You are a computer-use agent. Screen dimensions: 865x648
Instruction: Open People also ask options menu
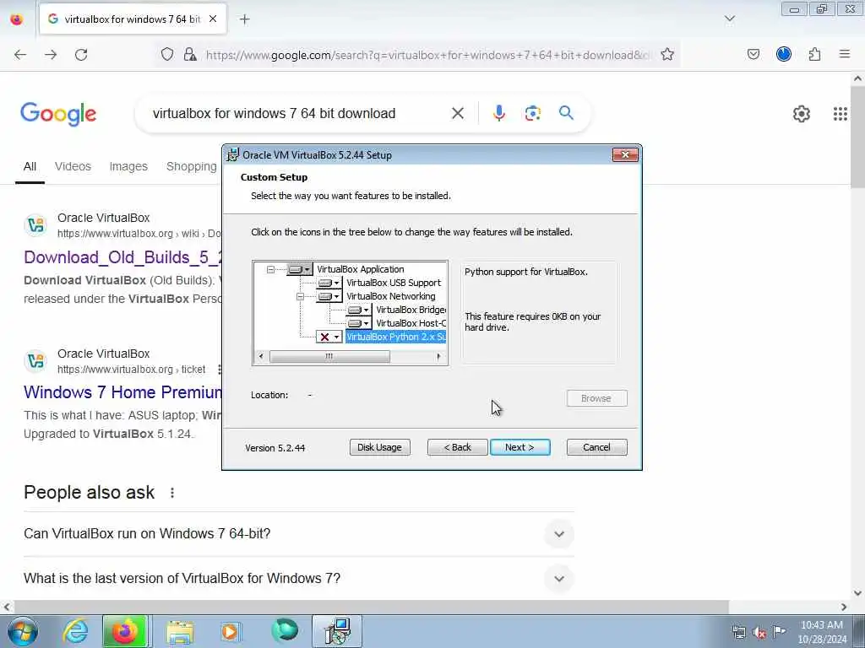(172, 493)
